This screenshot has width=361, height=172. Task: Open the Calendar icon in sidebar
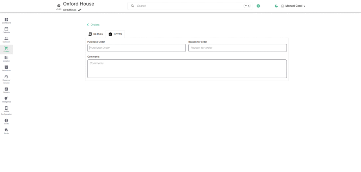[x=6, y=29]
